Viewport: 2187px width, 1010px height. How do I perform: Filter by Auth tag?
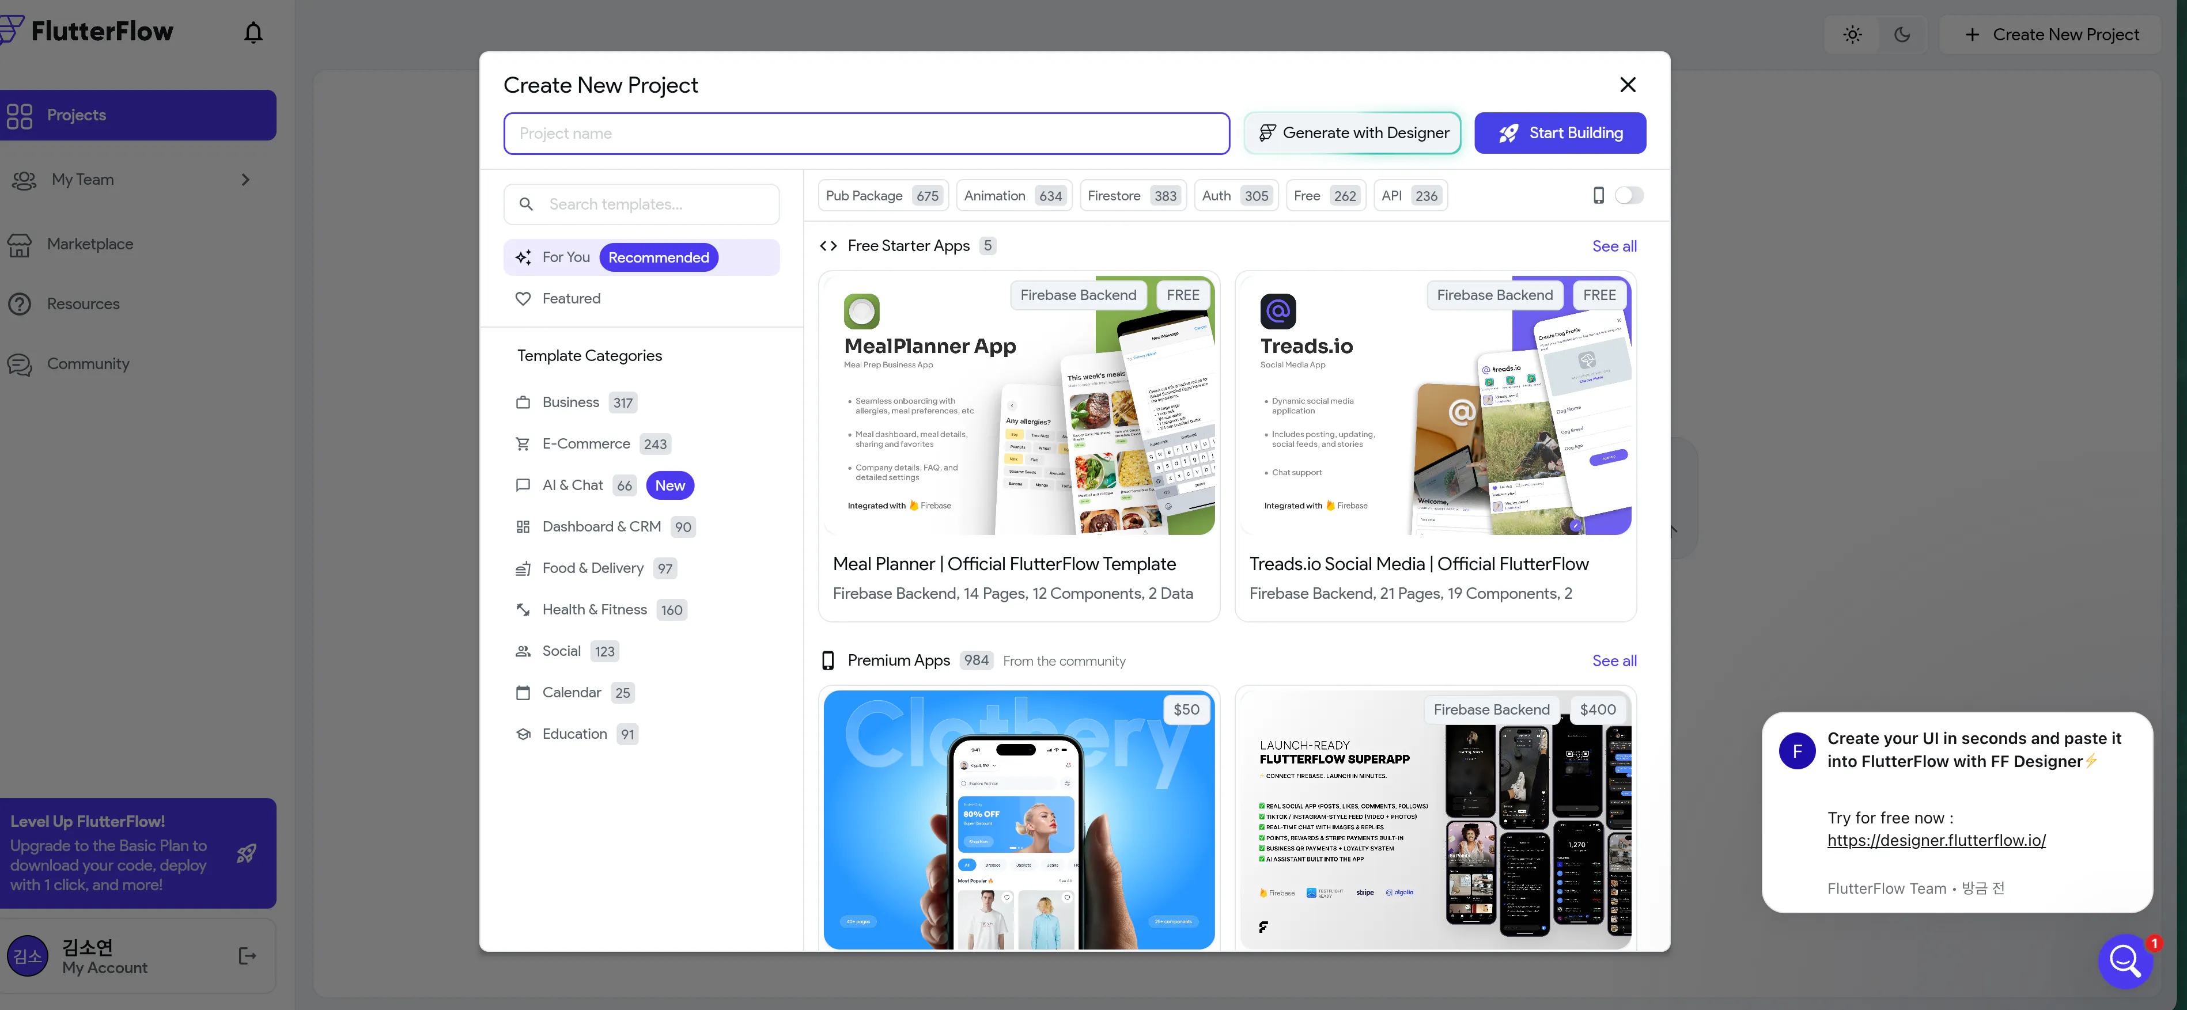[x=1236, y=196]
